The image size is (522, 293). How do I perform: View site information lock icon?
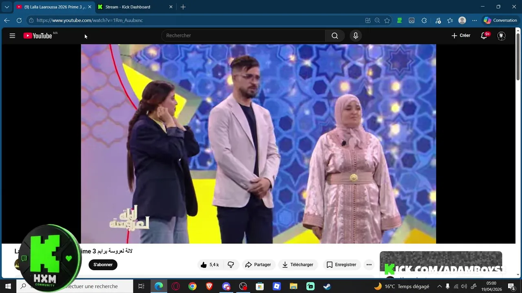tap(31, 20)
